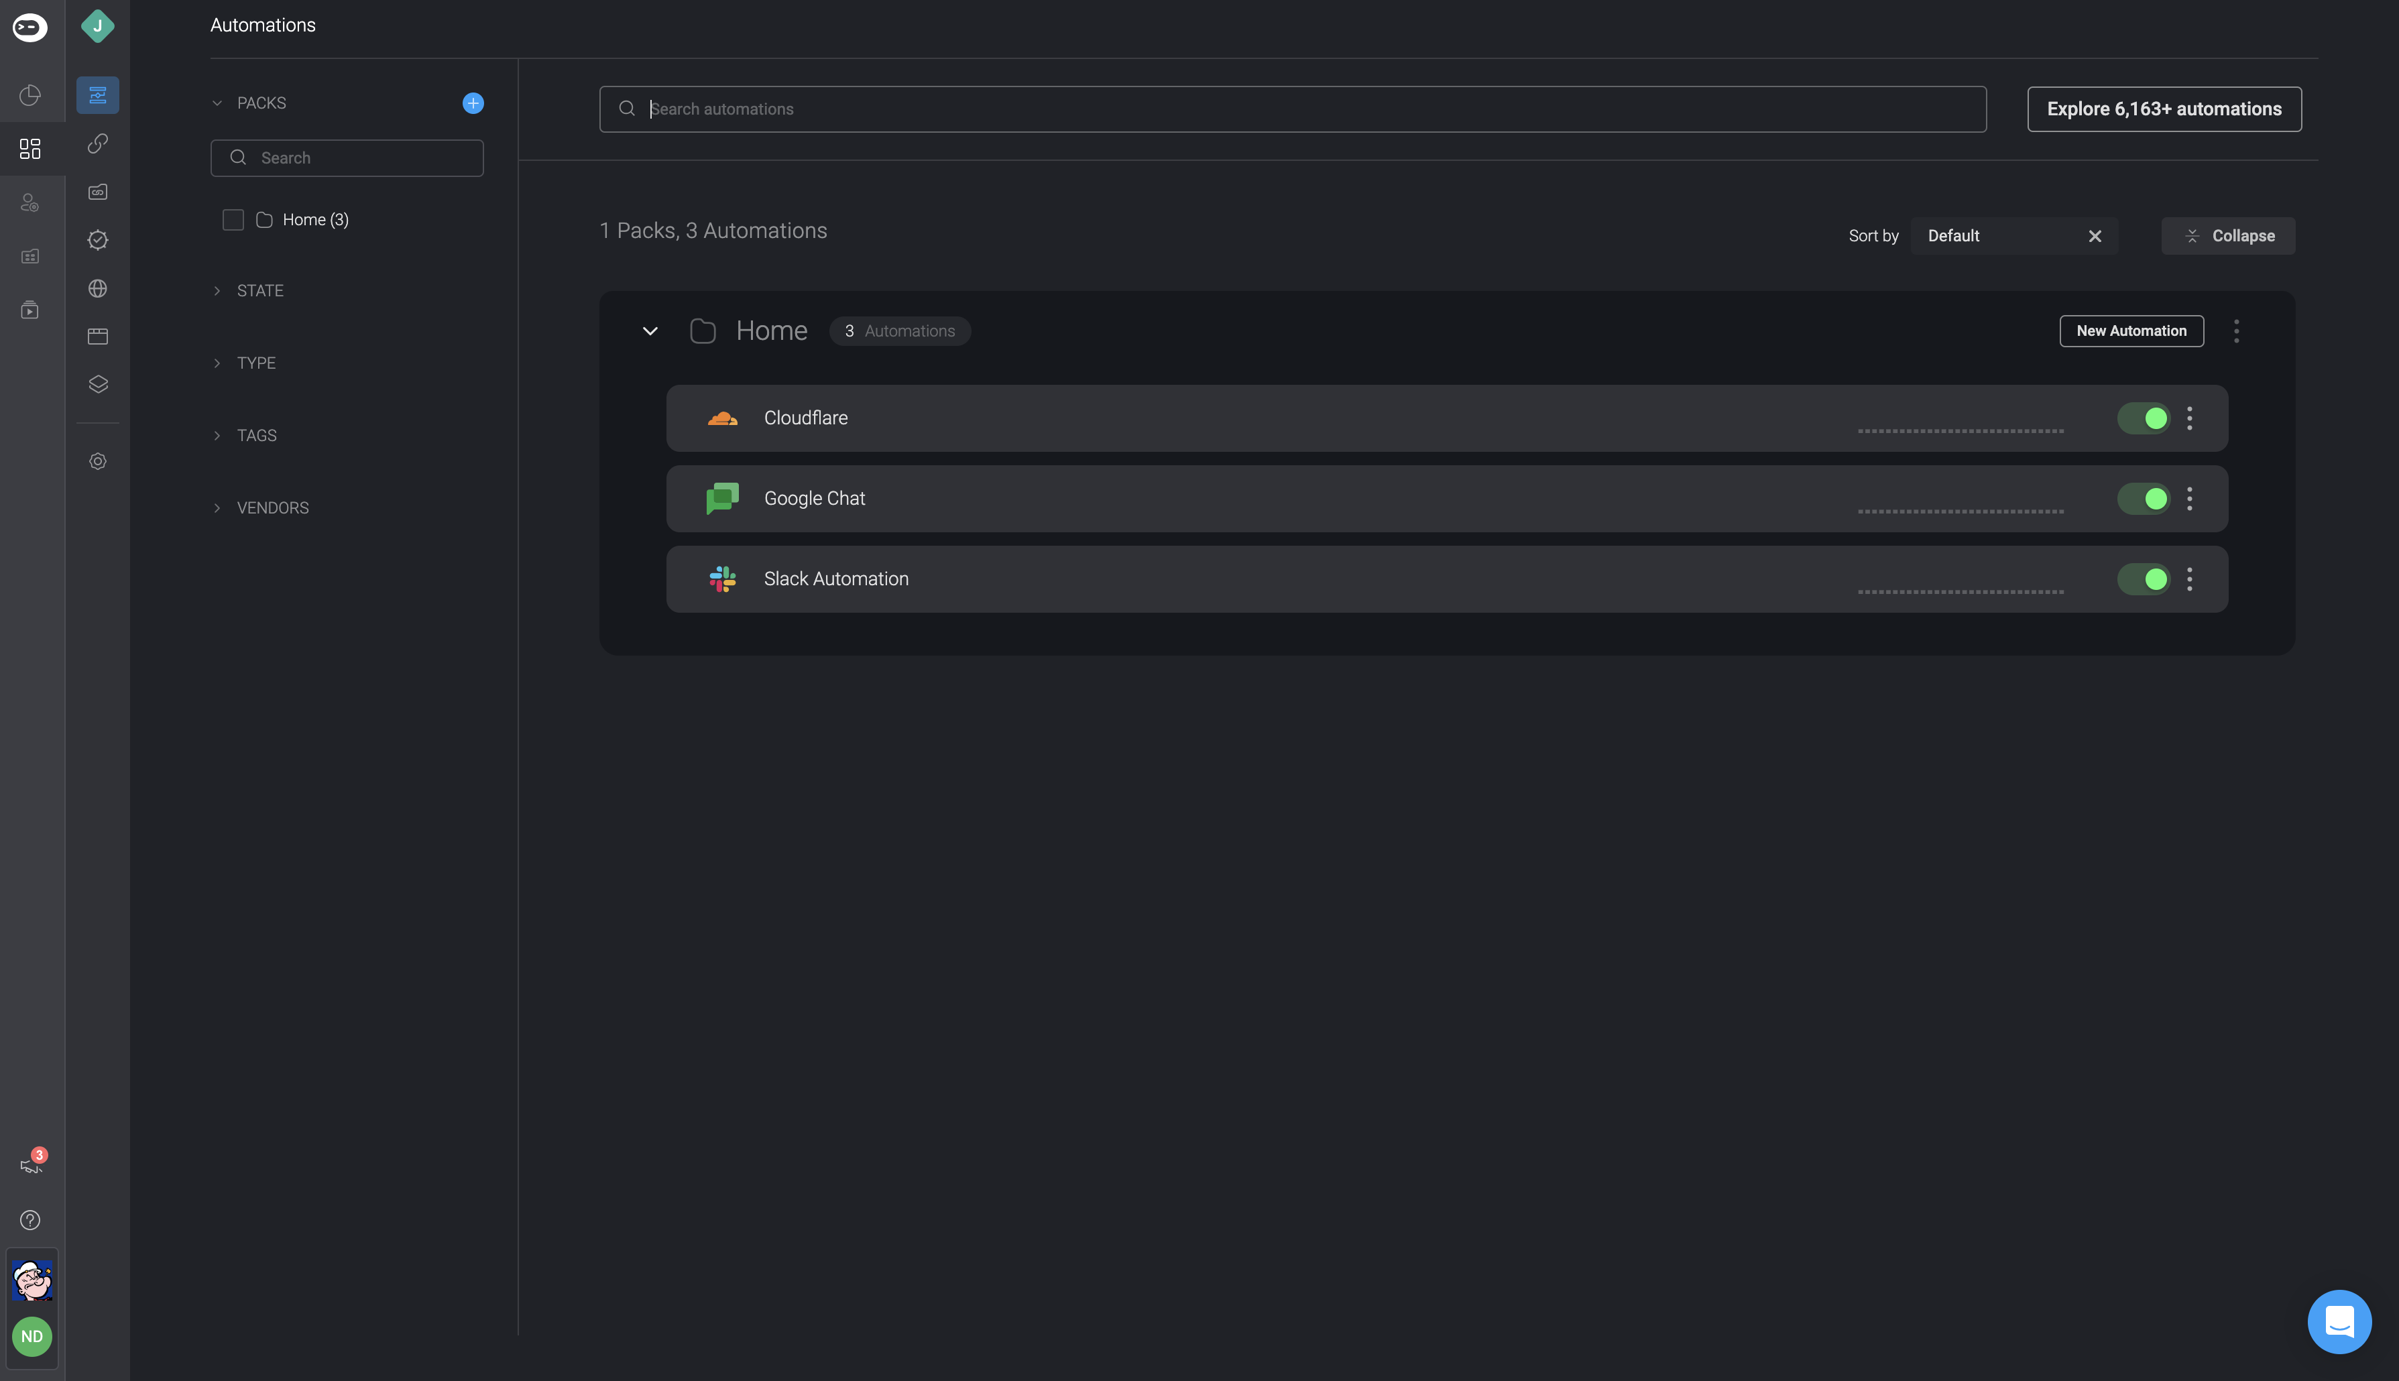Expand the VENDORS filter section
This screenshot has height=1381, width=2399.
pos(217,507)
